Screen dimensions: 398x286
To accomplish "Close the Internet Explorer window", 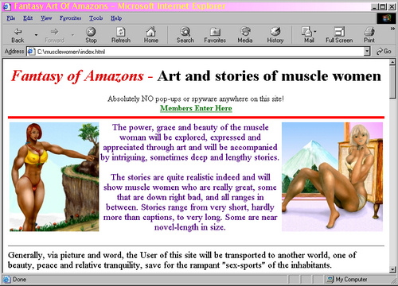I will tap(392, 6).
